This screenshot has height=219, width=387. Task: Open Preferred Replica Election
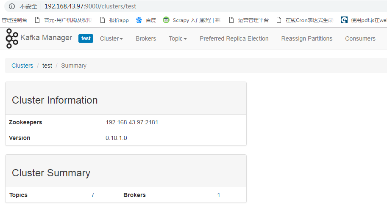[x=234, y=38]
